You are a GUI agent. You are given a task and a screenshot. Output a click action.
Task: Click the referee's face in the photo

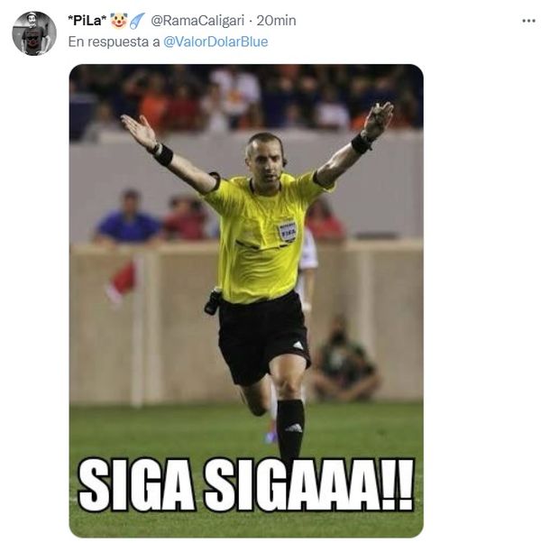click(x=267, y=160)
